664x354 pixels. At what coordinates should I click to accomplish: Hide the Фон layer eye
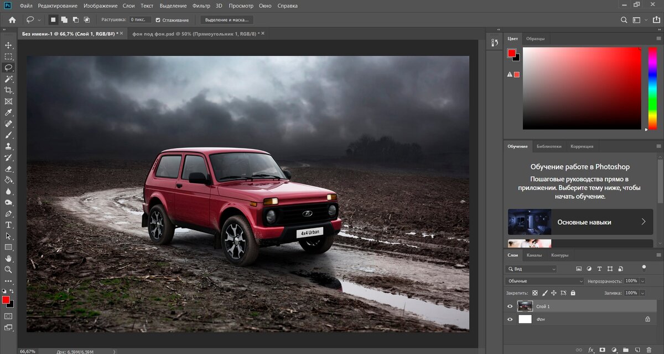click(x=510, y=319)
